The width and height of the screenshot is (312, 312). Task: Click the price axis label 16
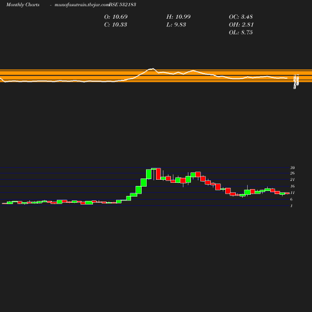(x=293, y=186)
